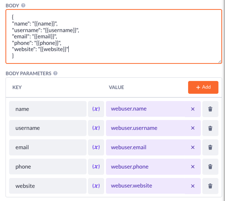225x201 pixels.
Task: Place cursor on "email" line in body
Action: tap(34, 36)
